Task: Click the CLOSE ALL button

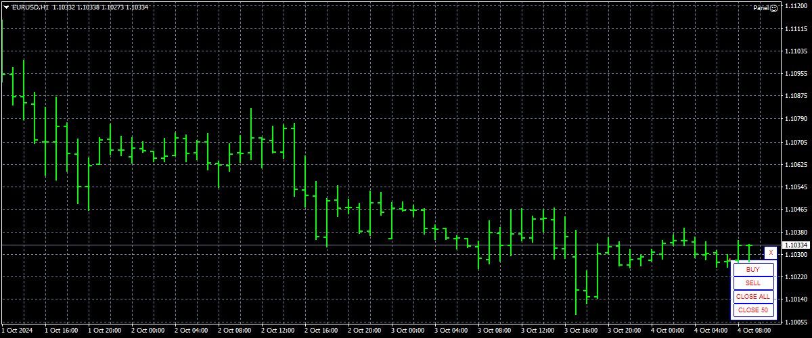Action: (753, 296)
